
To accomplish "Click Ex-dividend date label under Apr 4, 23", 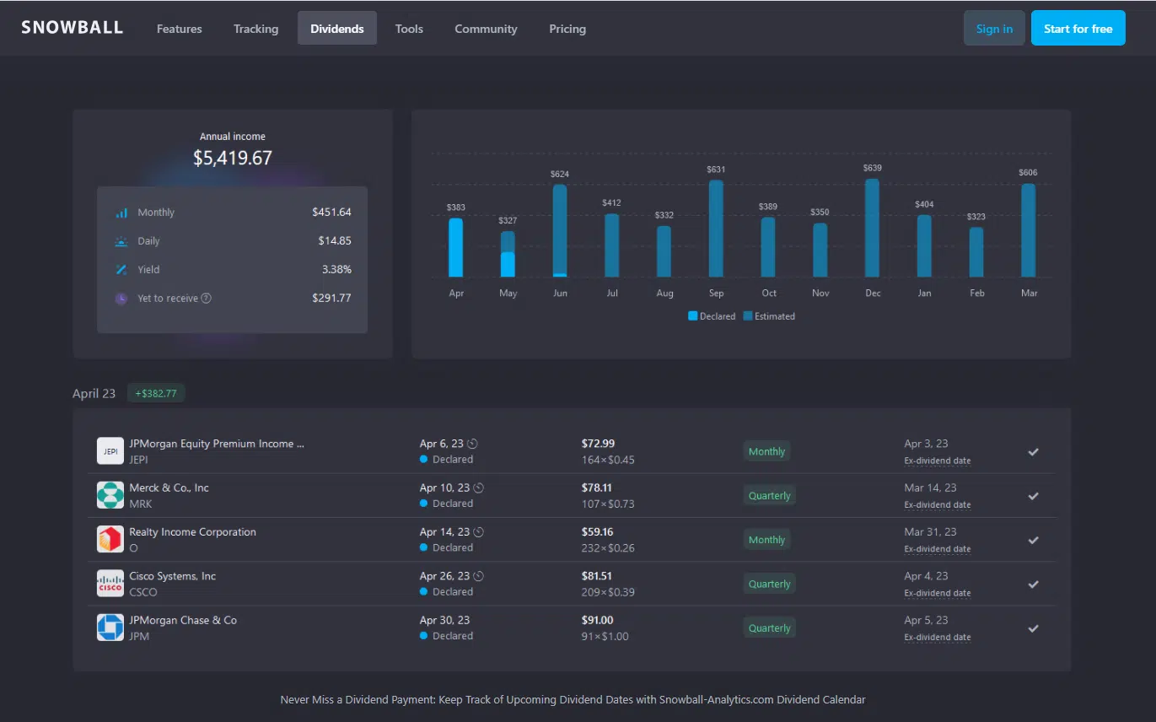I will 938,593.
